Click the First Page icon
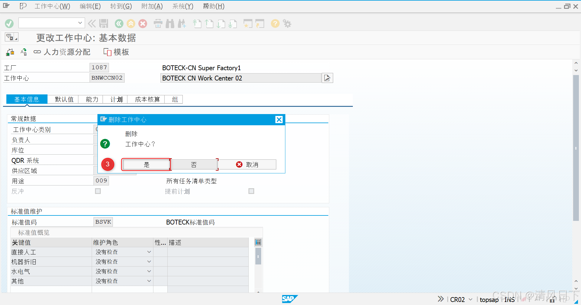This screenshot has height=305, width=581. 197,24
